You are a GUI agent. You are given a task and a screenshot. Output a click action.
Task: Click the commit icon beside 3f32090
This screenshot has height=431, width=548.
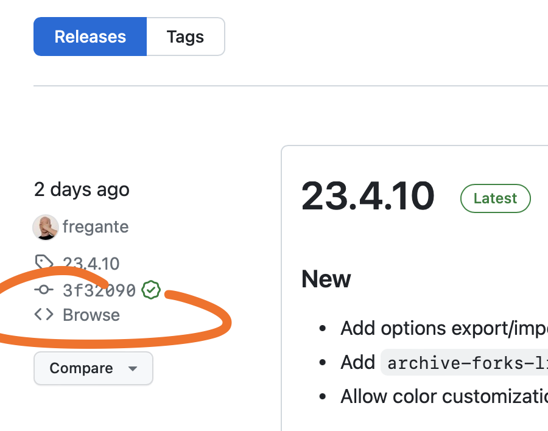coord(43,290)
